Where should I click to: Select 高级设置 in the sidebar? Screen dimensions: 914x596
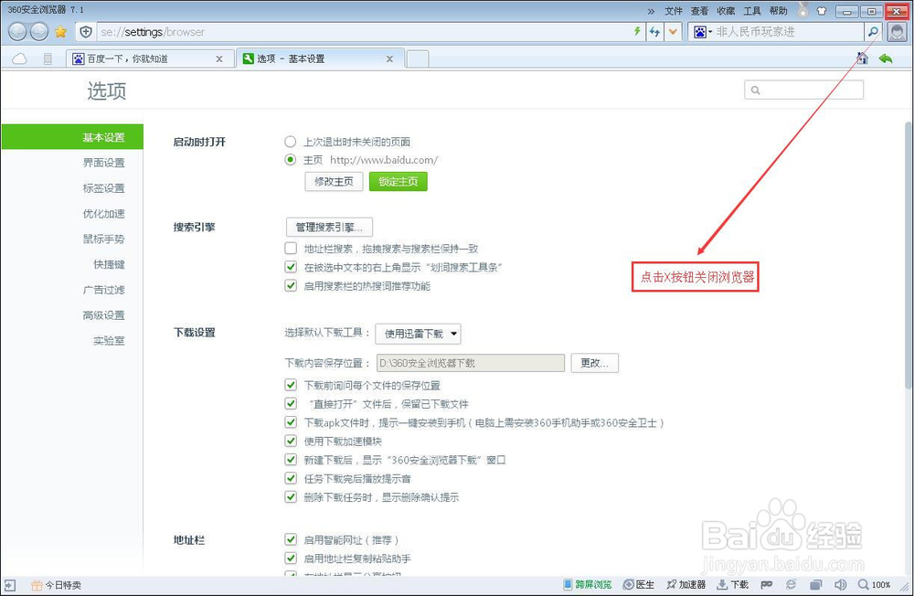103,315
